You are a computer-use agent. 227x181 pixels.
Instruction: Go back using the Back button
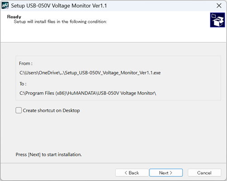click(x=132, y=172)
